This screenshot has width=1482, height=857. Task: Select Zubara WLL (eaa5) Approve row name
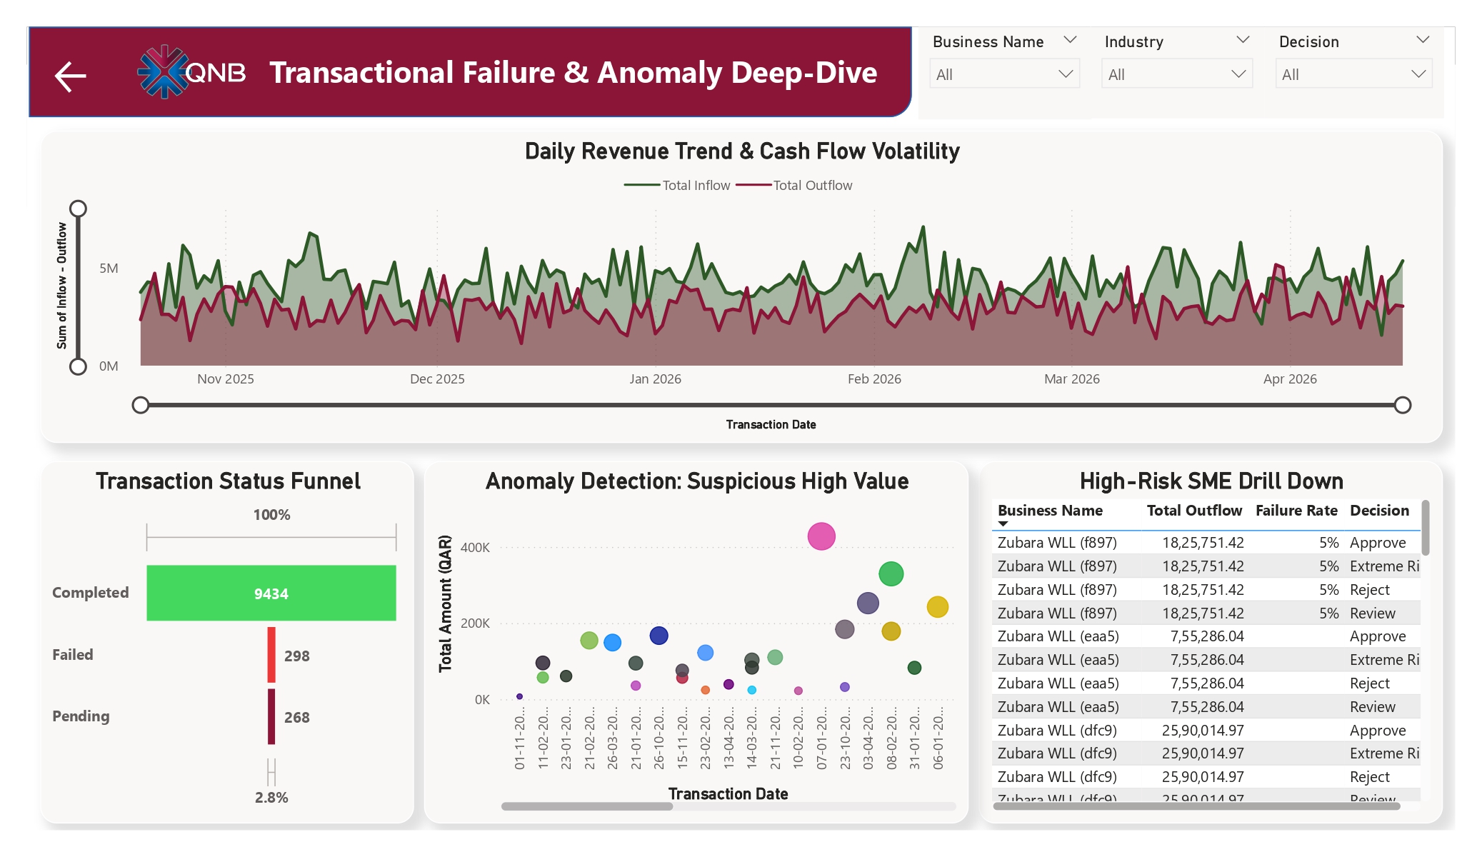pyautogui.click(x=1058, y=636)
